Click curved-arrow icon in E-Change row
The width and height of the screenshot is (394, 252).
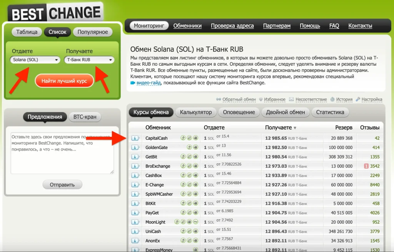[183, 184]
